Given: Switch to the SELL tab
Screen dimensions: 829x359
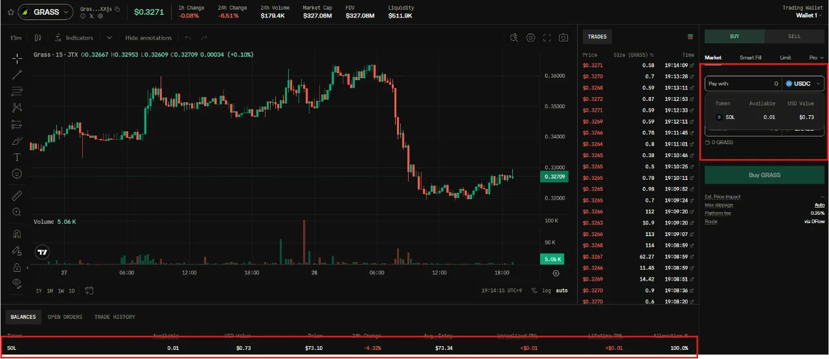Looking at the screenshot, I should click(x=794, y=36).
